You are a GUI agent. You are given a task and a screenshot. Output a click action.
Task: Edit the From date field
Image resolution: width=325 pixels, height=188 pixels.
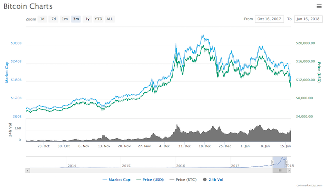pos(269,19)
